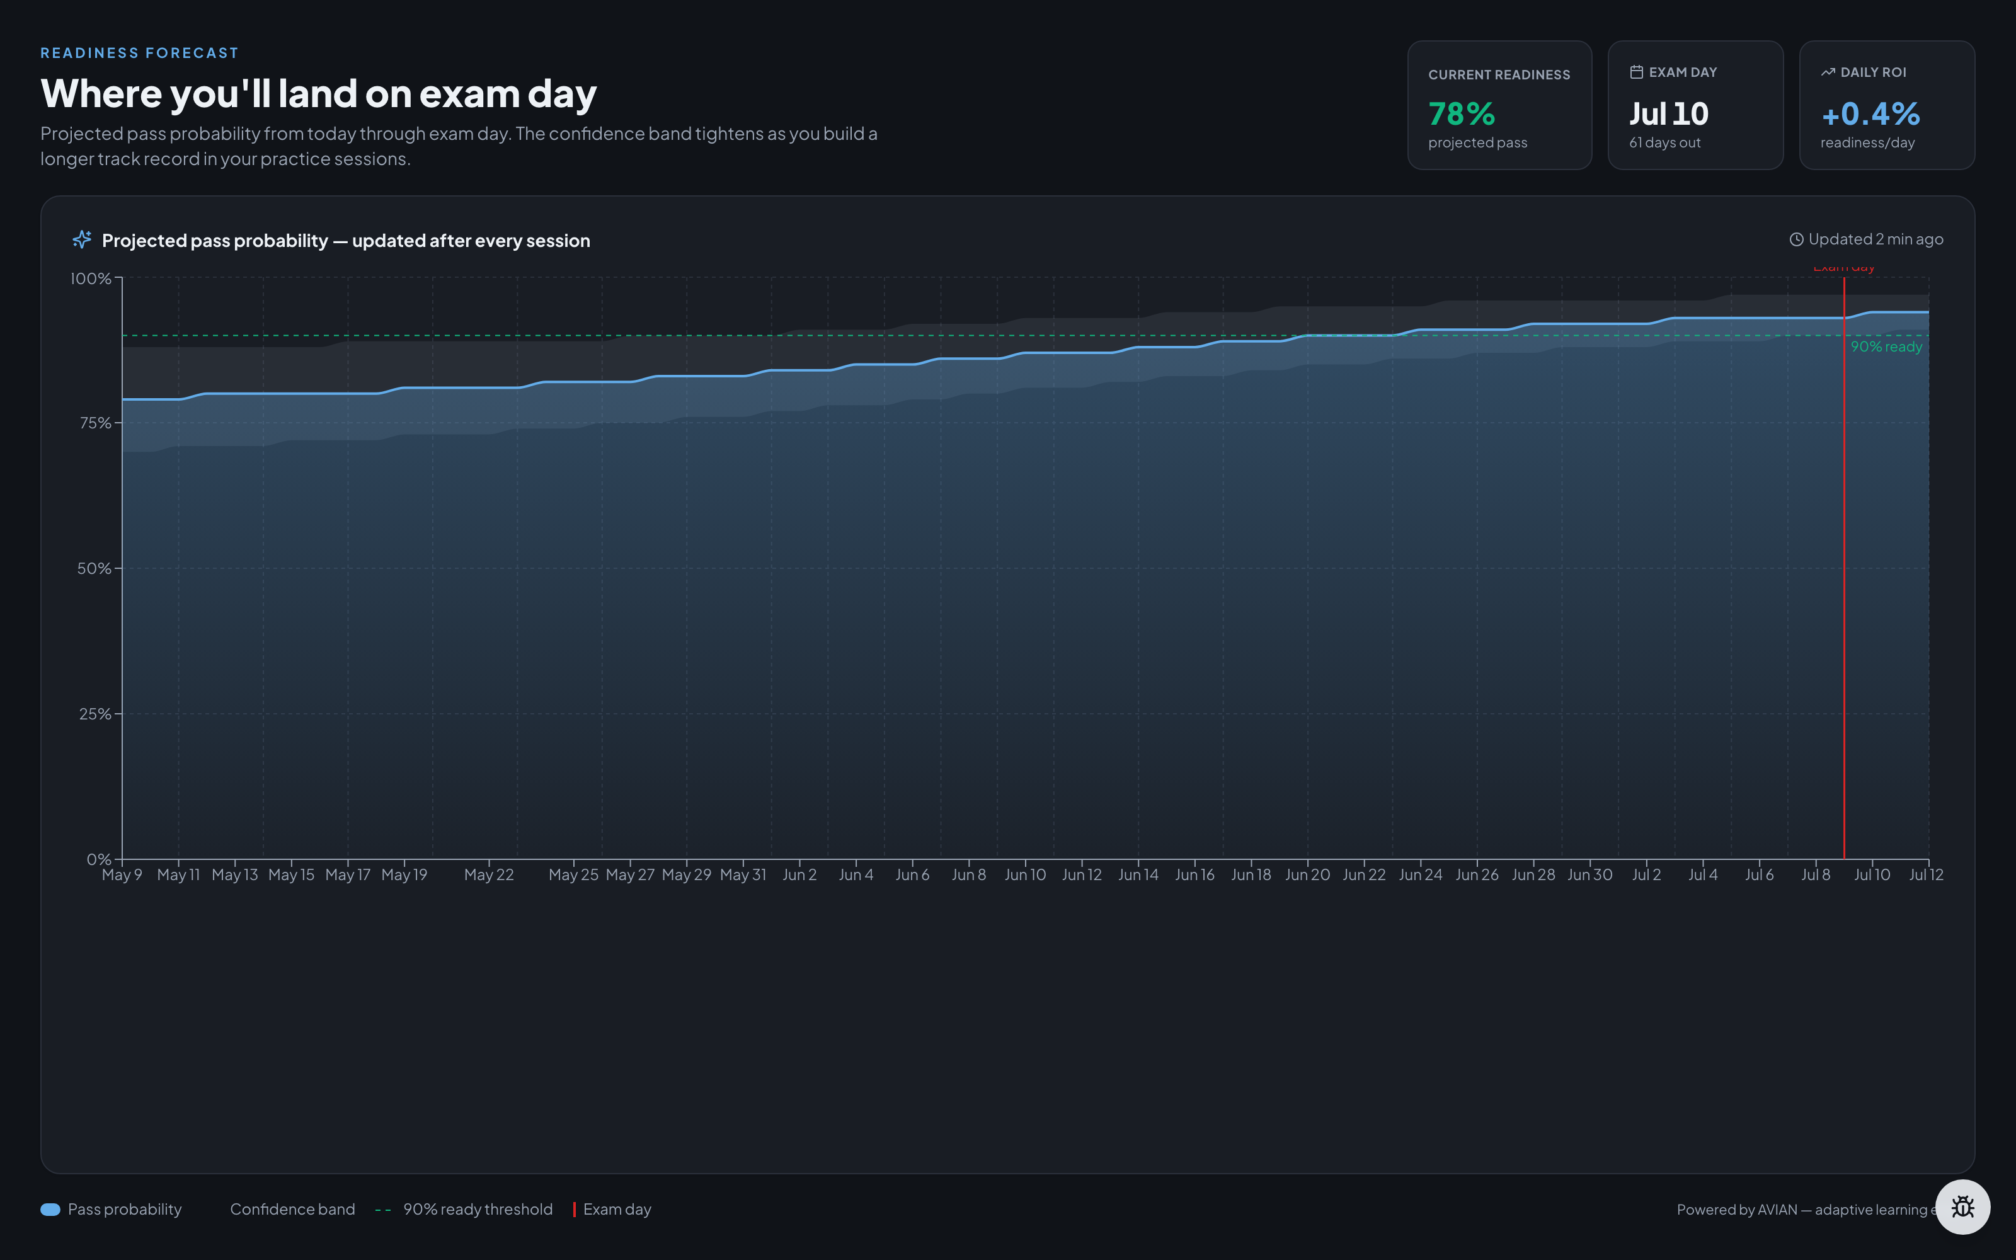This screenshot has height=1260, width=2016.
Task: Click the DAILY ROI card heading
Action: pyautogui.click(x=1874, y=72)
